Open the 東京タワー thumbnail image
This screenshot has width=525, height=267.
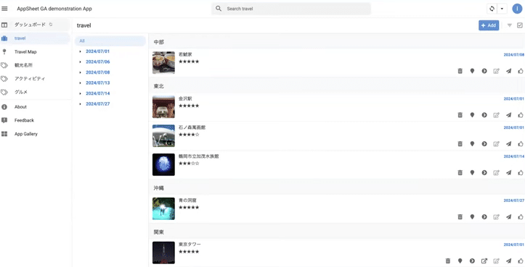[163, 253]
